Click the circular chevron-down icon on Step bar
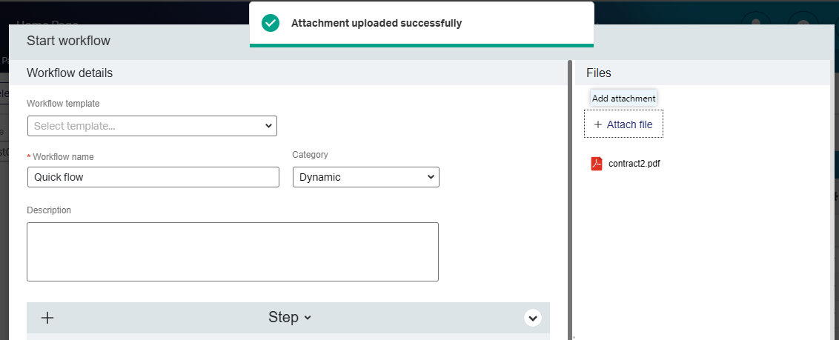This screenshot has width=839, height=340. click(532, 318)
